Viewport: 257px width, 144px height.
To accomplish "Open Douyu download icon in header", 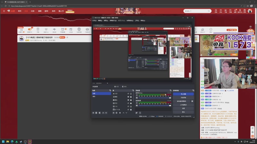I will tap(226, 11).
